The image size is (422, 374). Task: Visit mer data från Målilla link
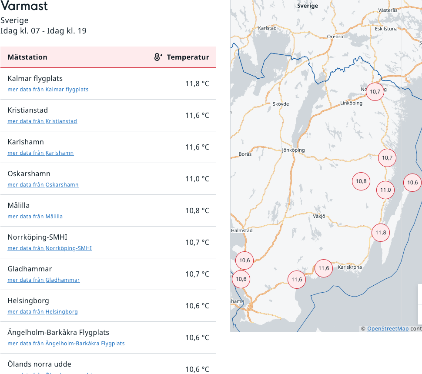(x=35, y=217)
